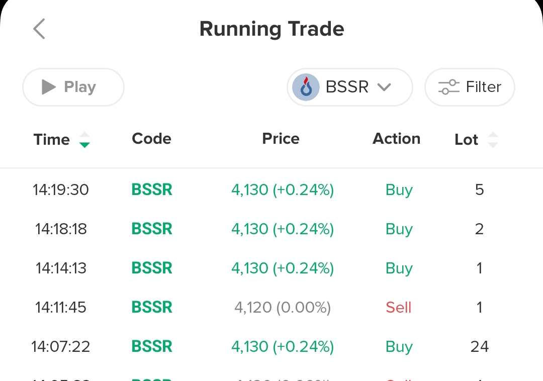
Task: Select the BSSR row with 24 lots
Action: click(x=271, y=346)
